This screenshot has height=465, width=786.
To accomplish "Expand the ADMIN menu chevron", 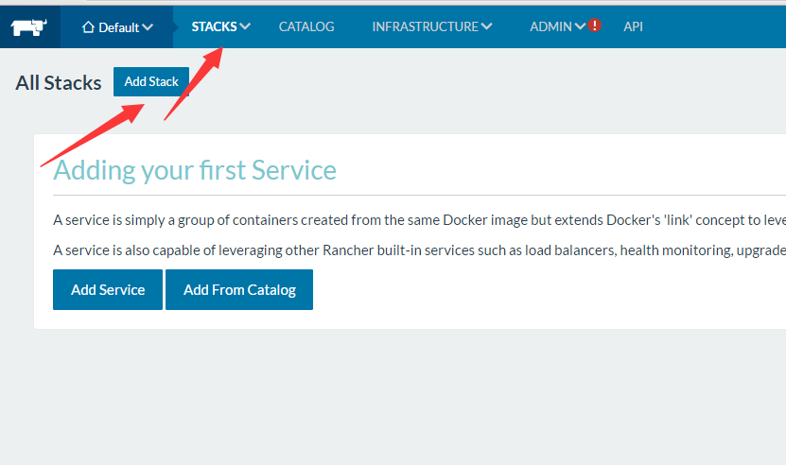I will (x=580, y=26).
